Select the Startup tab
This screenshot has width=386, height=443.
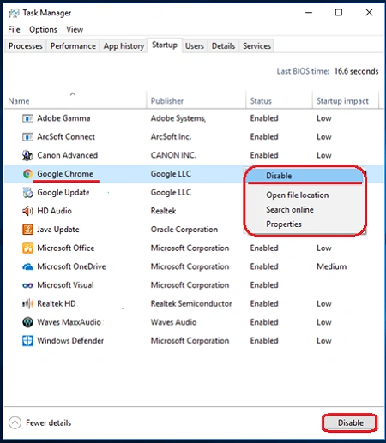click(x=165, y=45)
